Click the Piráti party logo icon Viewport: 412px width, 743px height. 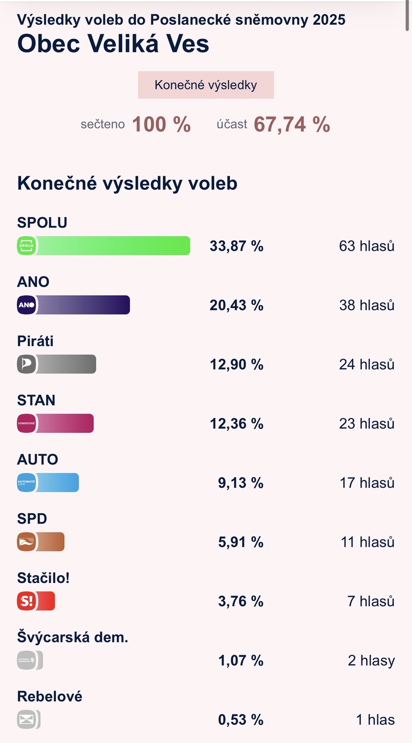(26, 364)
